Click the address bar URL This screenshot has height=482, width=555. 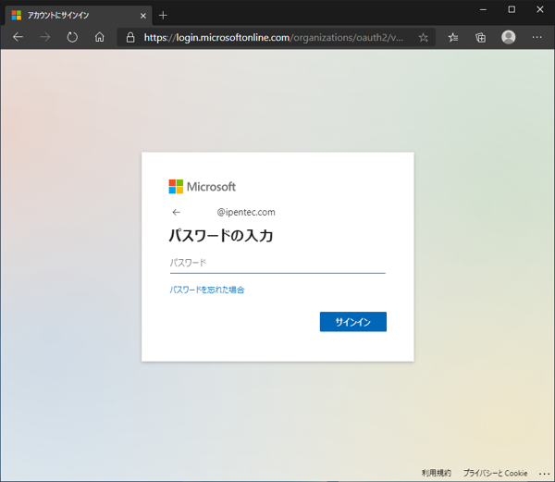click(x=273, y=37)
